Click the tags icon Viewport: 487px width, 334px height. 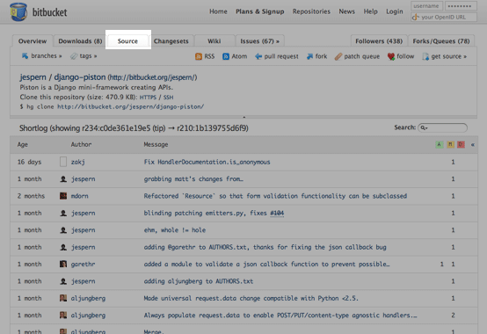pyautogui.click(x=74, y=56)
